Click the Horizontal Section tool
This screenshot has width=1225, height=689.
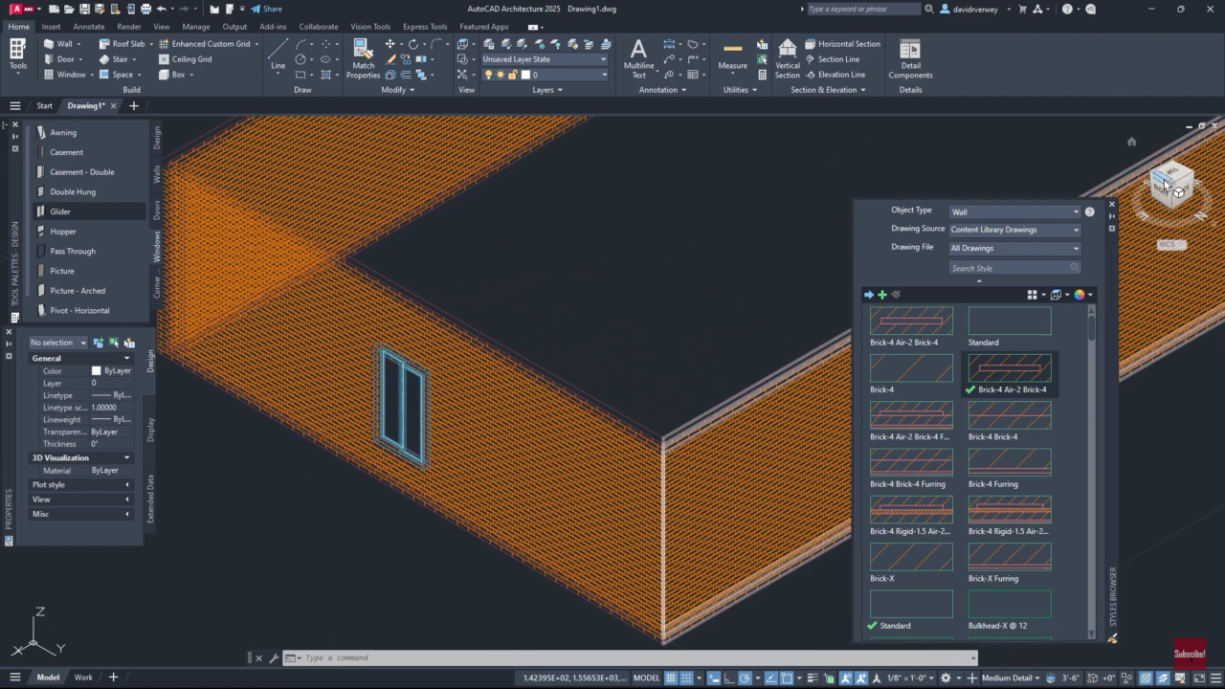(842, 44)
